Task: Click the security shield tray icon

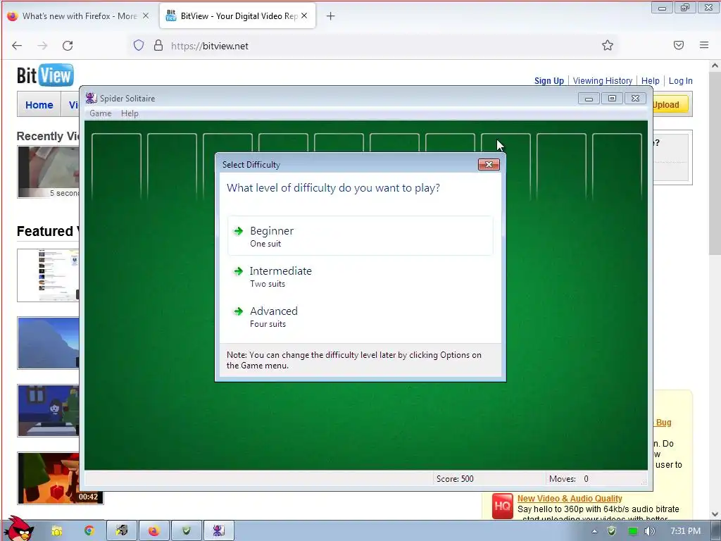Action: [612, 531]
